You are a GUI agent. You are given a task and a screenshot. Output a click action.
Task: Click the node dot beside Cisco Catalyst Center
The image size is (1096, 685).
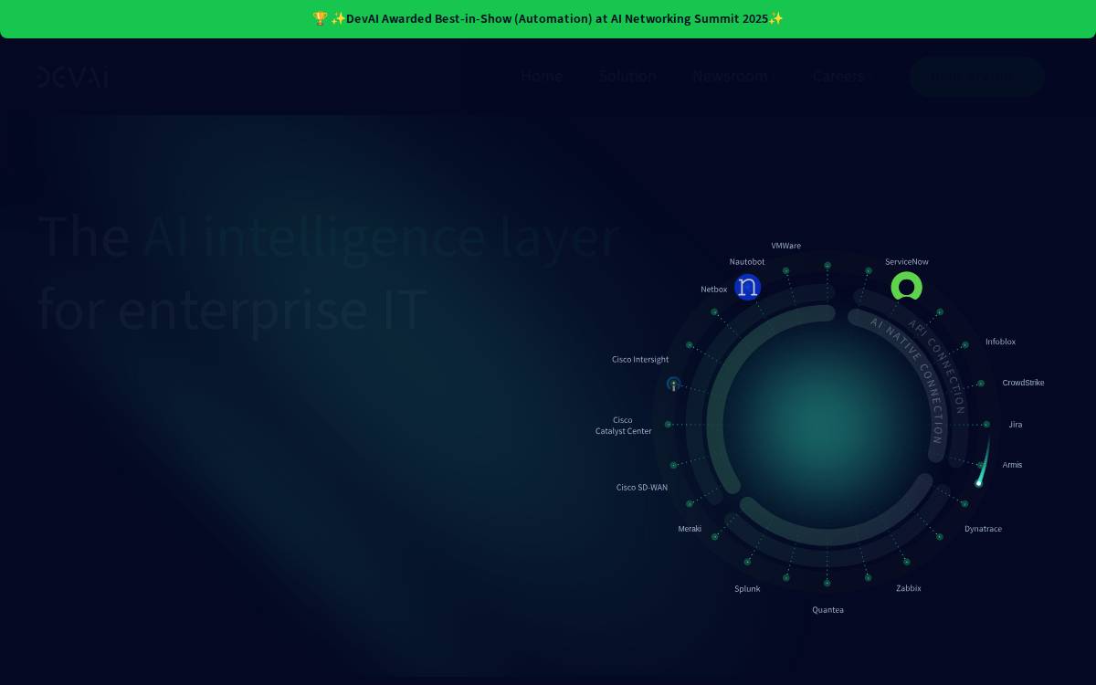(669, 425)
